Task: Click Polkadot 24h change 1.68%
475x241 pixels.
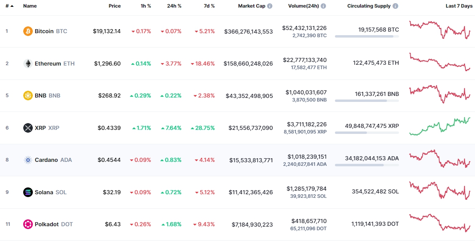Action: coord(171,224)
